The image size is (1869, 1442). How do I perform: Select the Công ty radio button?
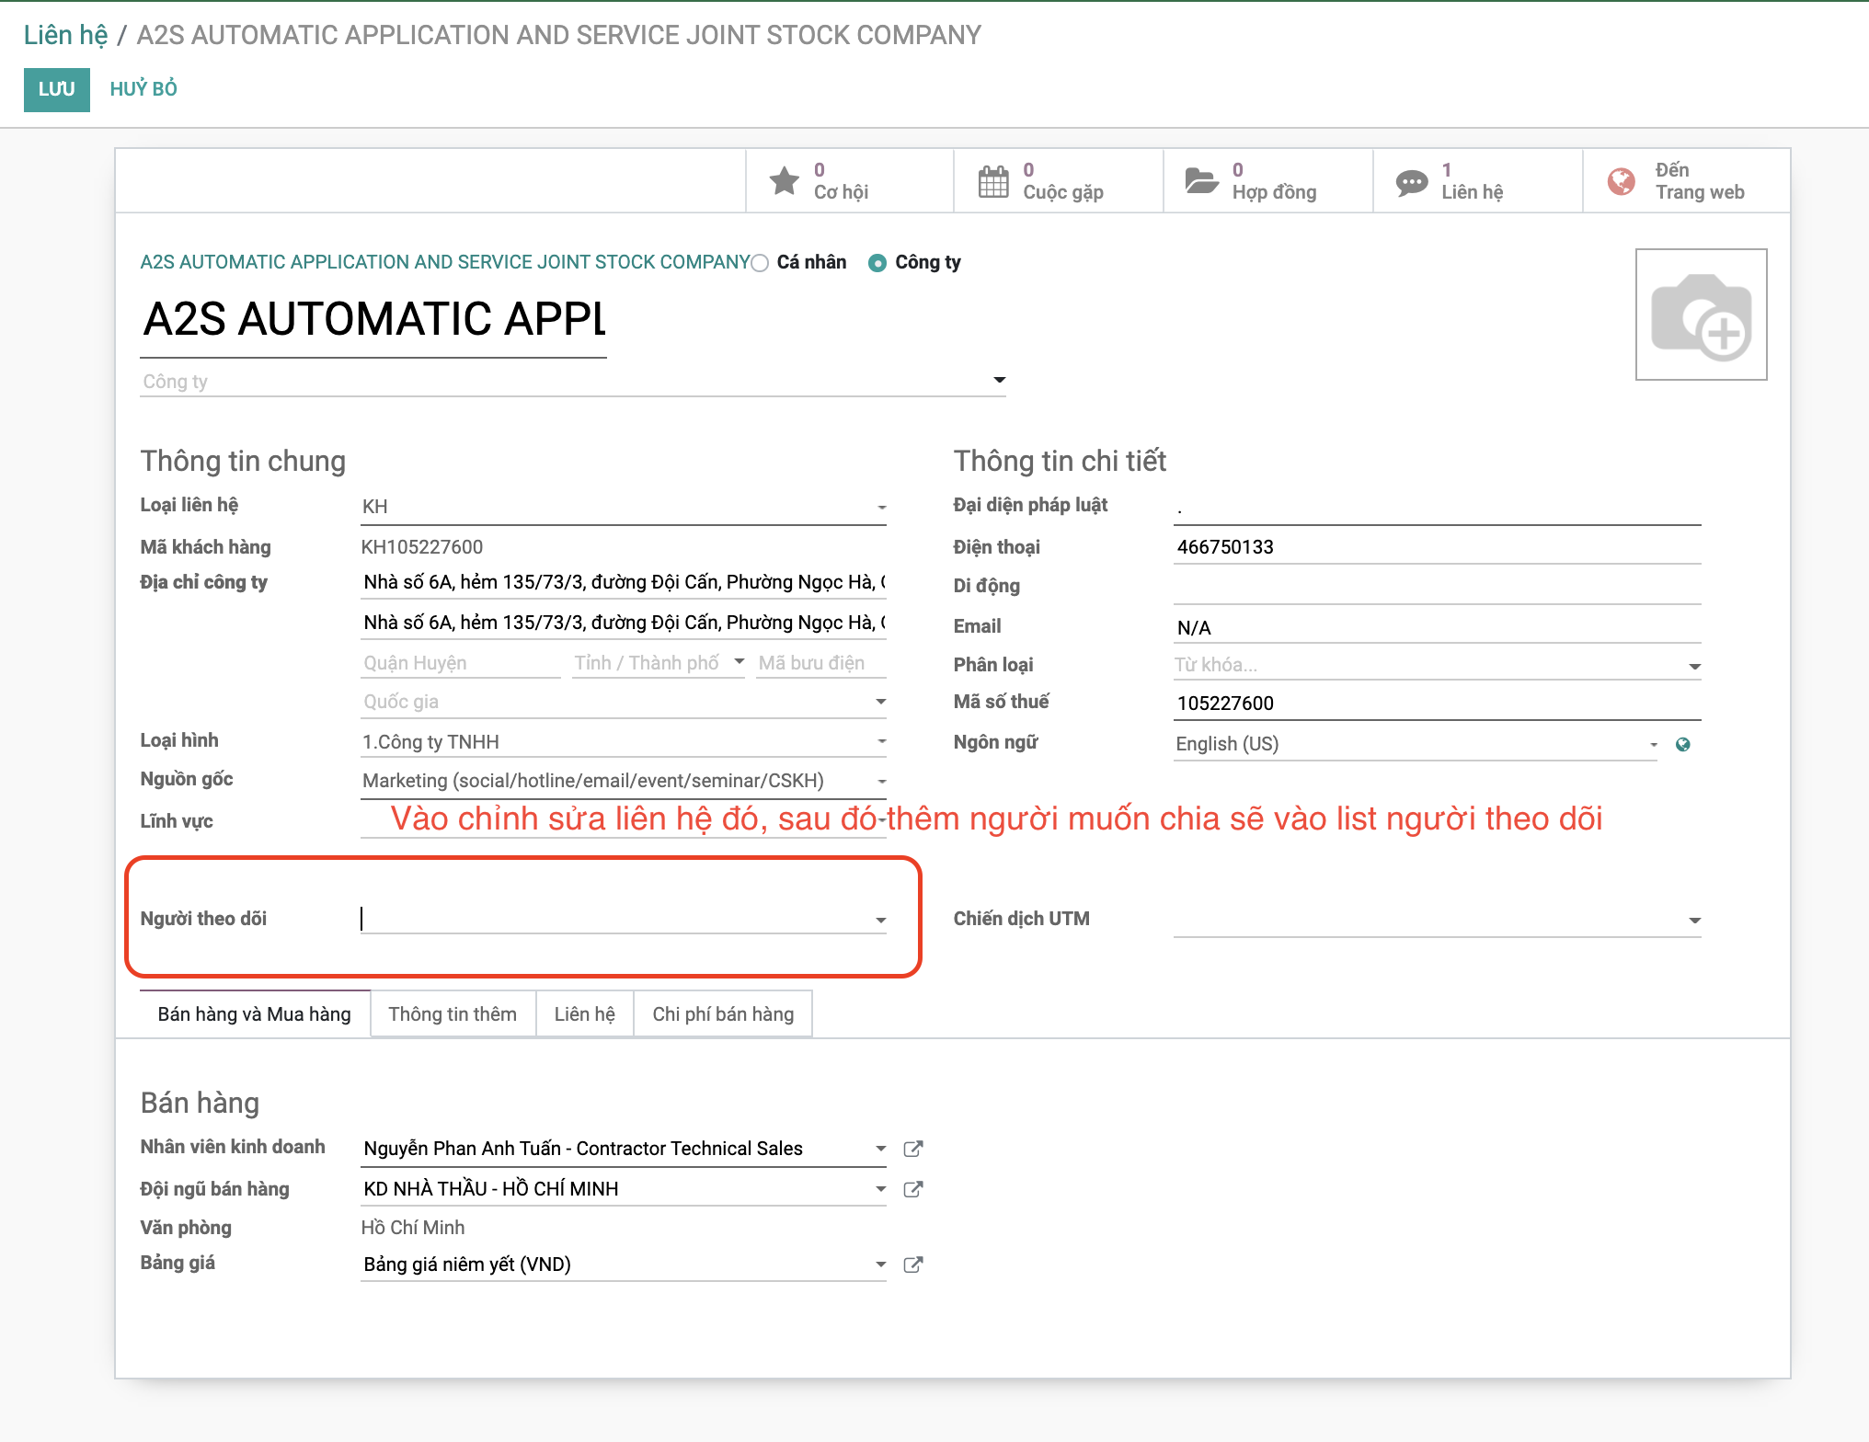pyautogui.click(x=877, y=263)
